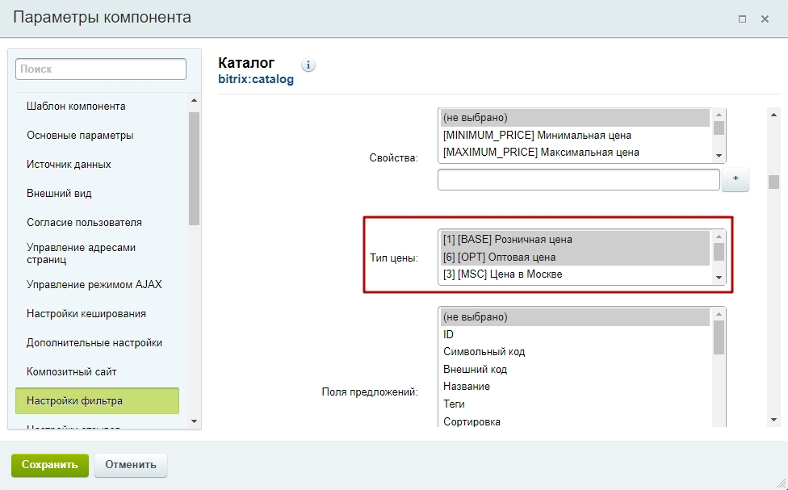Click the plus button to add property

735,180
